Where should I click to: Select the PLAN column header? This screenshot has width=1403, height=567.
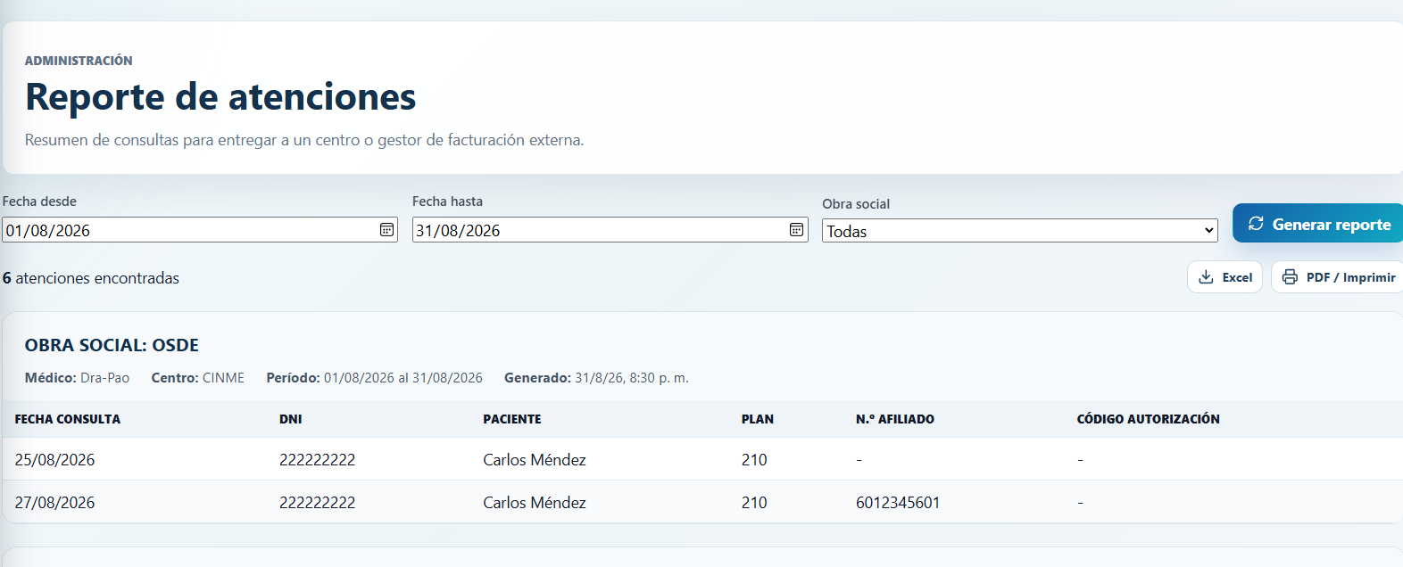coord(758,419)
